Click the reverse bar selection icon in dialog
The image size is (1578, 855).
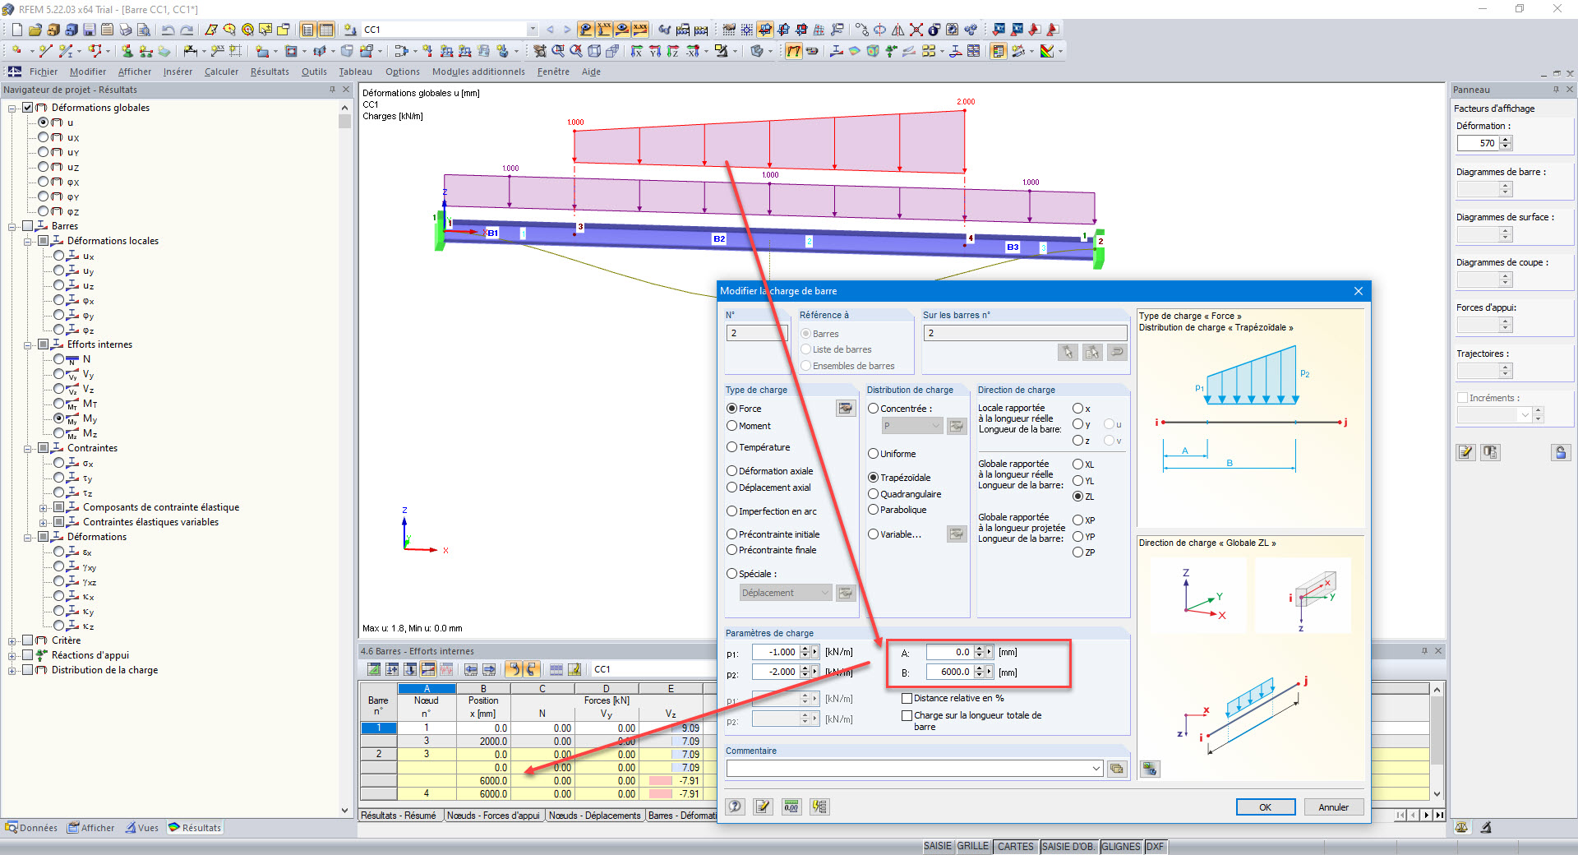coord(1117,352)
